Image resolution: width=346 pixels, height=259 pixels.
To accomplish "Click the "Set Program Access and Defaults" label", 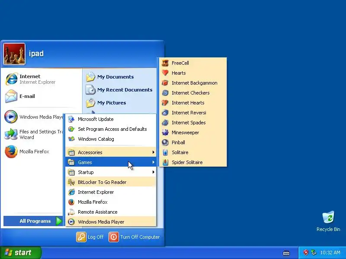I will point(112,129).
